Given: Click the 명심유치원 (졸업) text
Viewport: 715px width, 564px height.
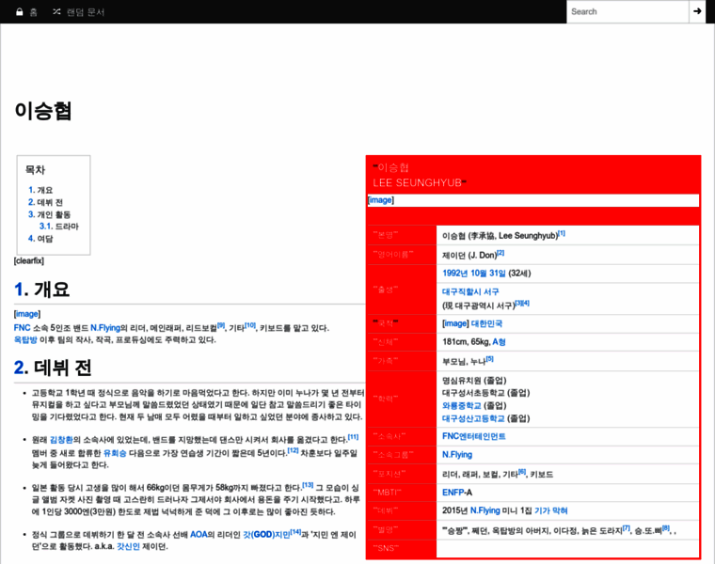Looking at the screenshot, I should tap(474, 381).
